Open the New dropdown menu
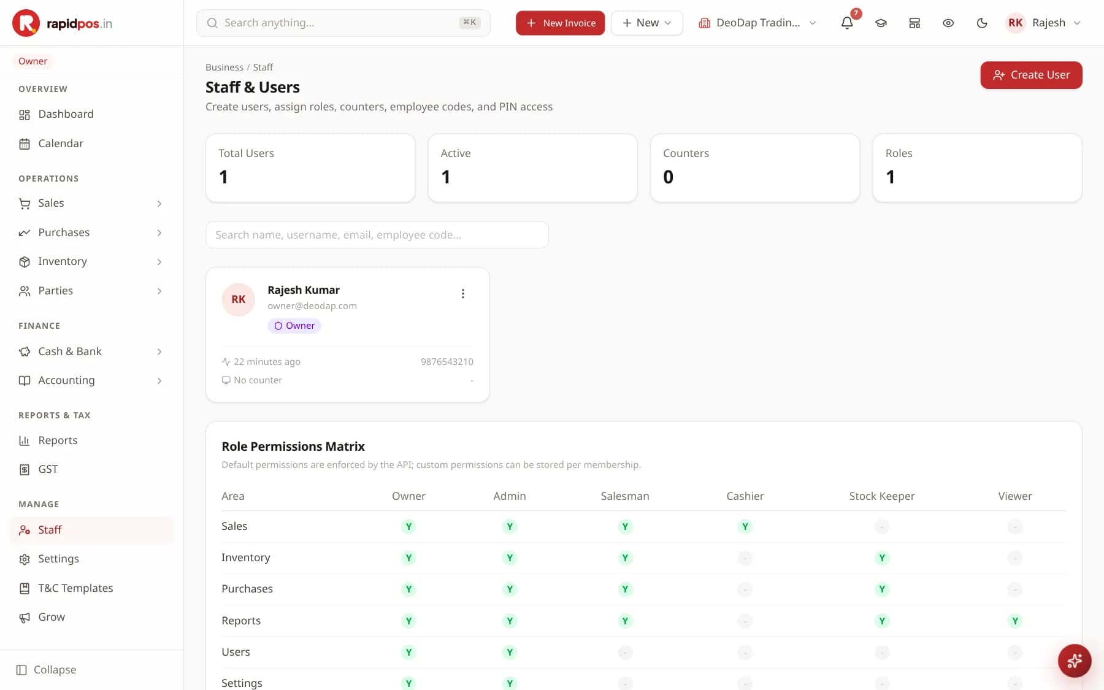Screen dimensions: 1104x690 646,23
